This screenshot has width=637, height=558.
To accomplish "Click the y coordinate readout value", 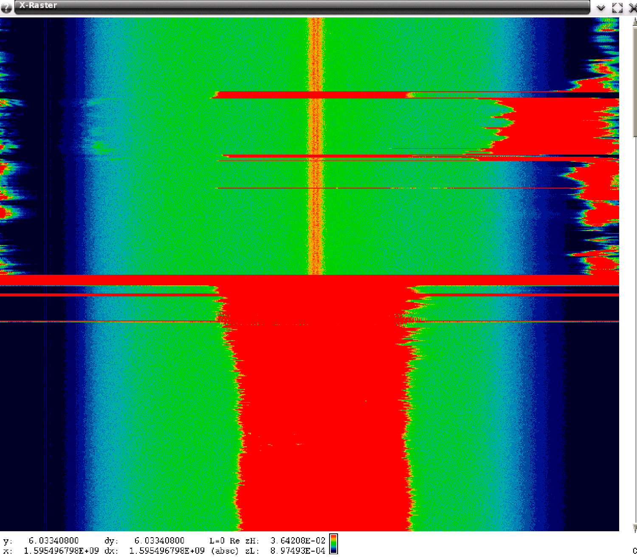I will [x=54, y=541].
